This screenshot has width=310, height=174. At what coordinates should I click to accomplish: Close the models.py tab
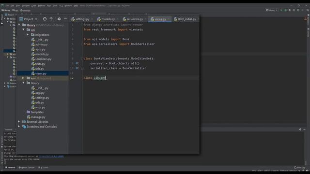click(117, 19)
